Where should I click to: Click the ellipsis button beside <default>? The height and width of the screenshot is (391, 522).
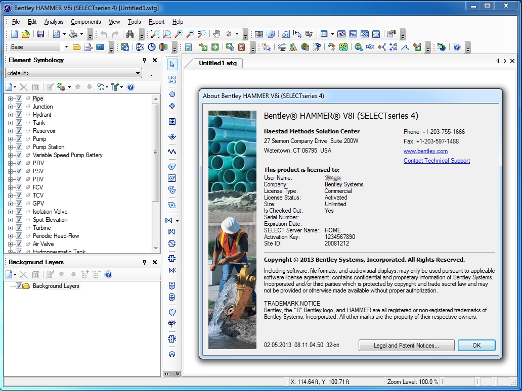click(151, 74)
